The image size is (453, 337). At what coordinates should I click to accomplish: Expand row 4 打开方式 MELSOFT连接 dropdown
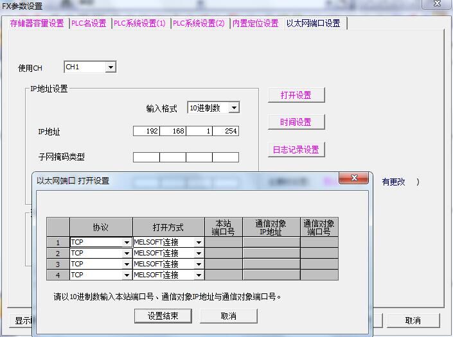coord(199,275)
